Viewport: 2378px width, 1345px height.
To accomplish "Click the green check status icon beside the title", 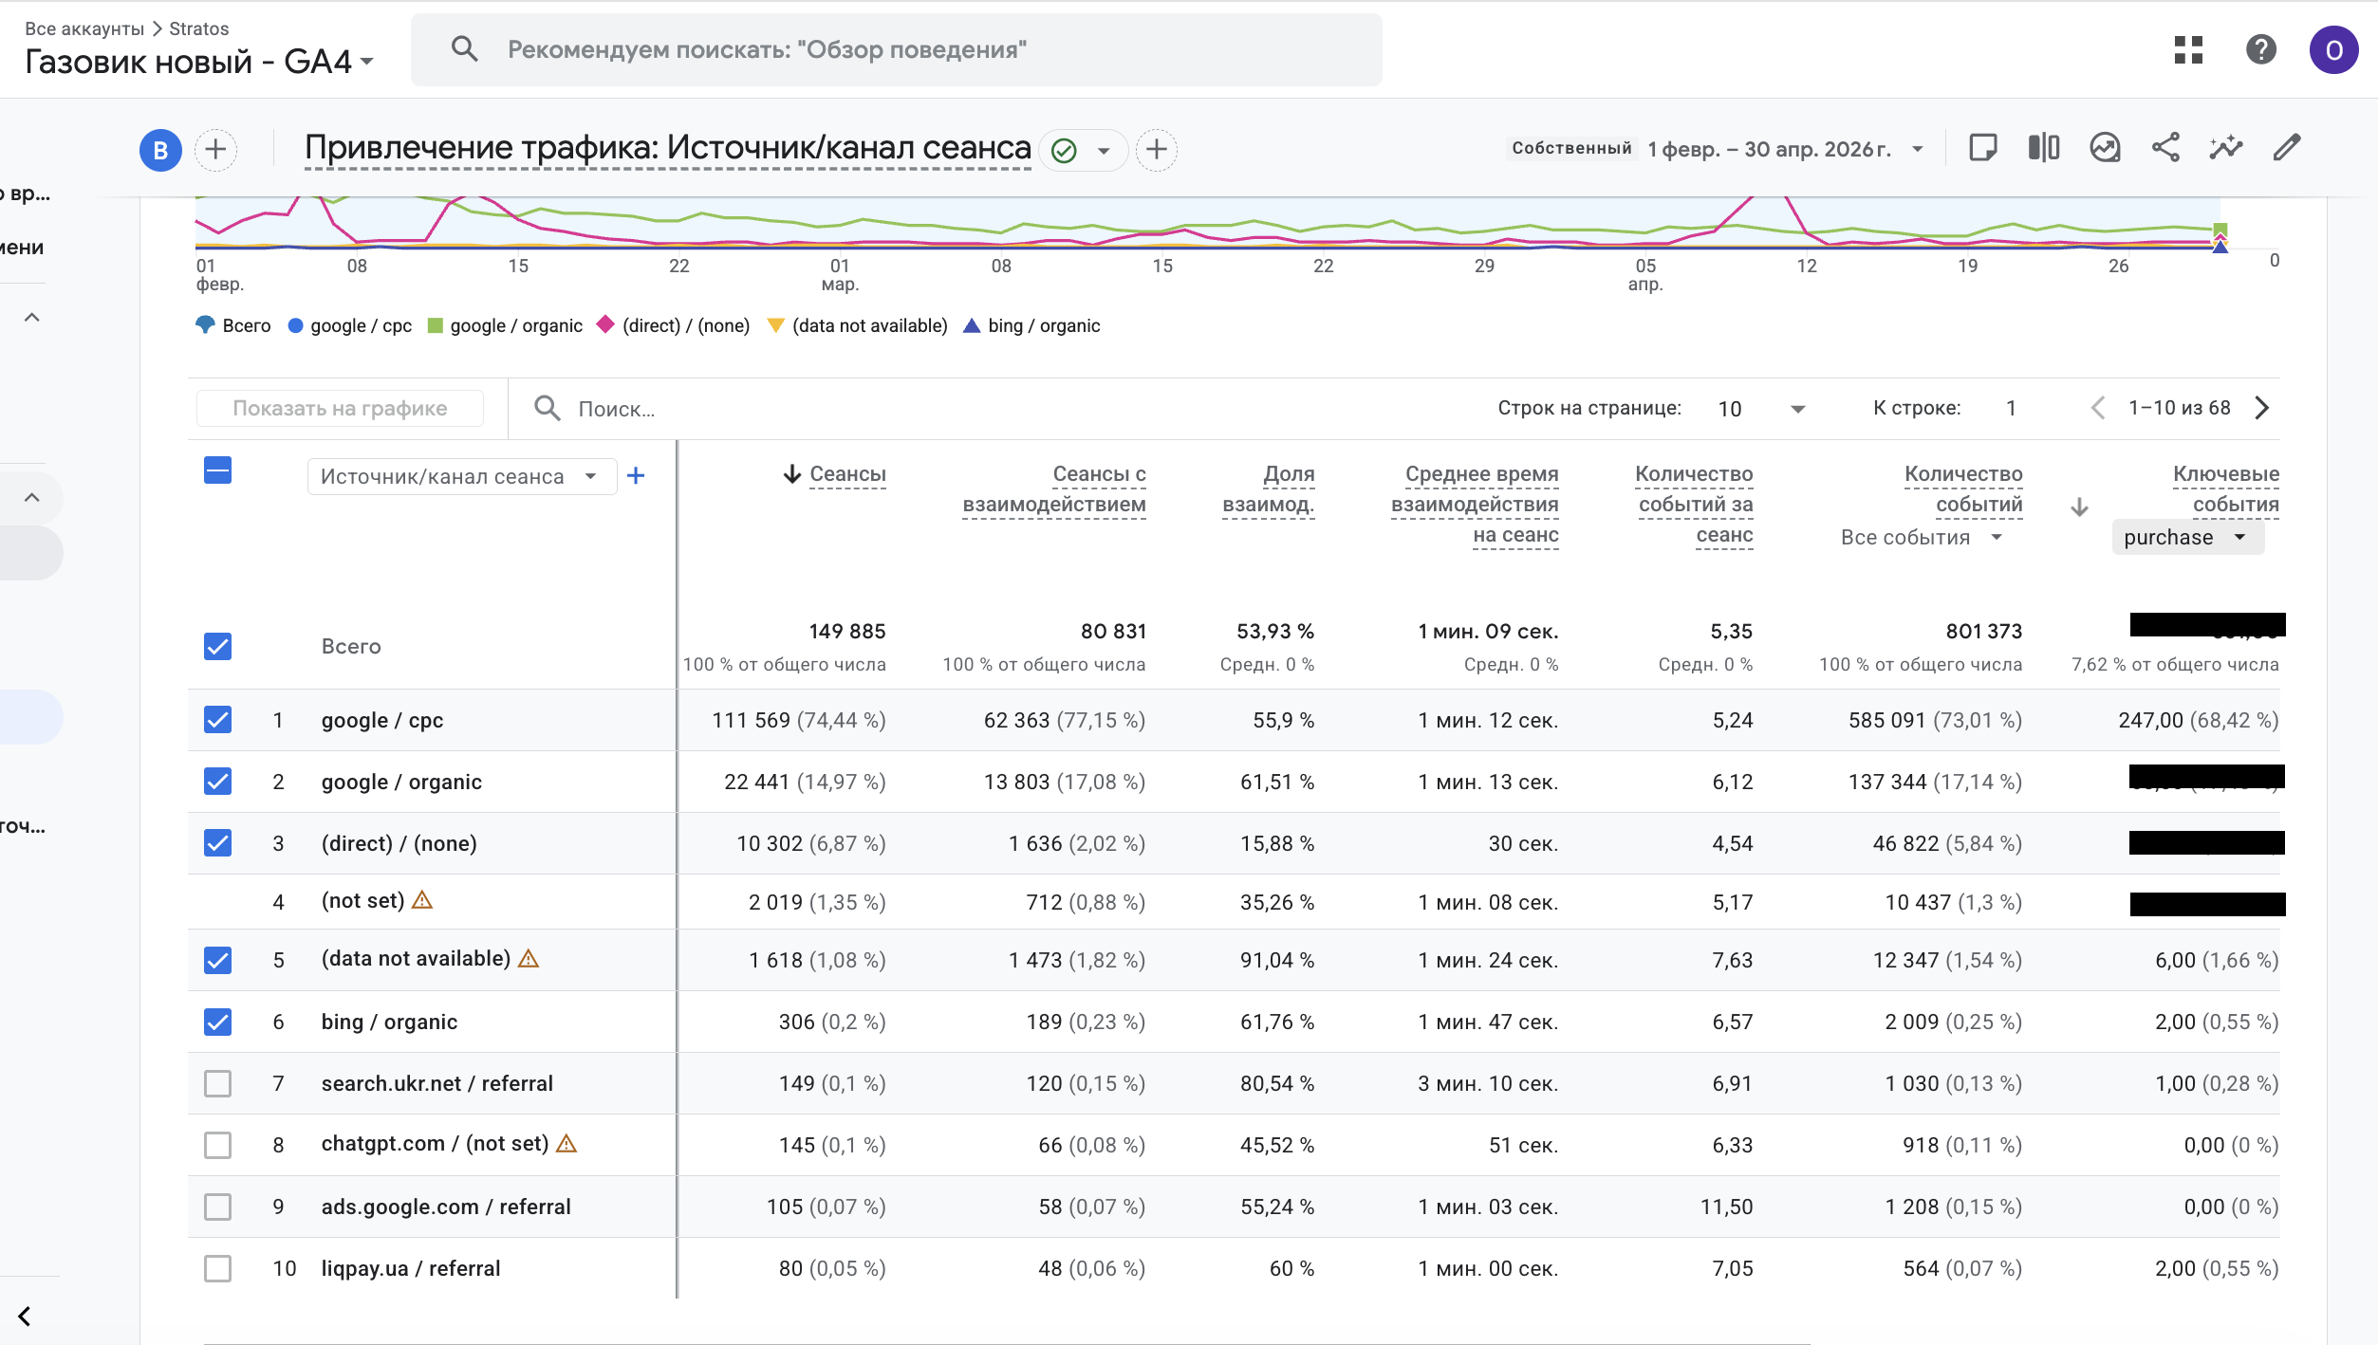I will pos(1065,151).
